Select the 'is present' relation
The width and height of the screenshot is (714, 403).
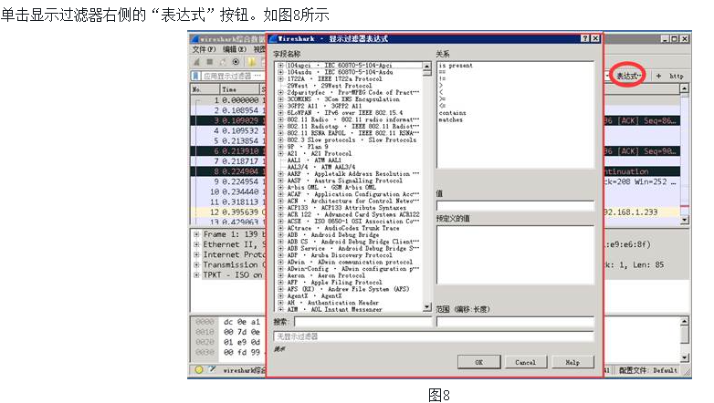coord(456,66)
